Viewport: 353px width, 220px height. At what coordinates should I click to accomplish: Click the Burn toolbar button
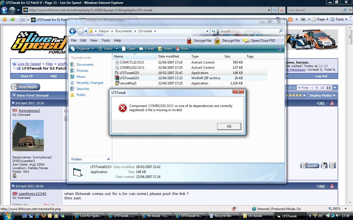pos(181,49)
